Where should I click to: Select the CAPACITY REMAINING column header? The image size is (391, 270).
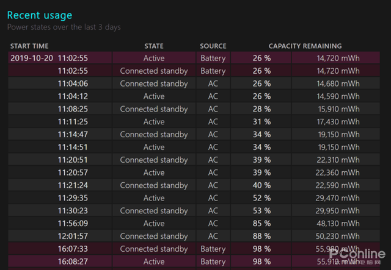pos(305,46)
